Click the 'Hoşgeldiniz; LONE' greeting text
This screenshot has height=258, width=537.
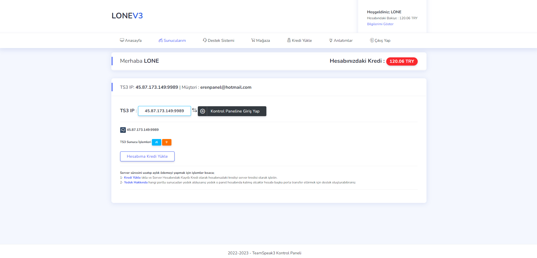tap(384, 12)
